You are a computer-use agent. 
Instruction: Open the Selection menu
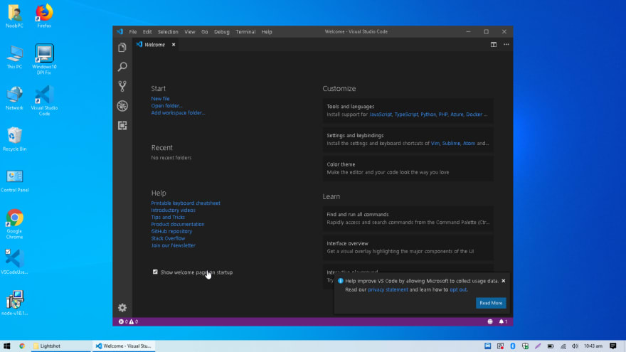[x=168, y=31]
